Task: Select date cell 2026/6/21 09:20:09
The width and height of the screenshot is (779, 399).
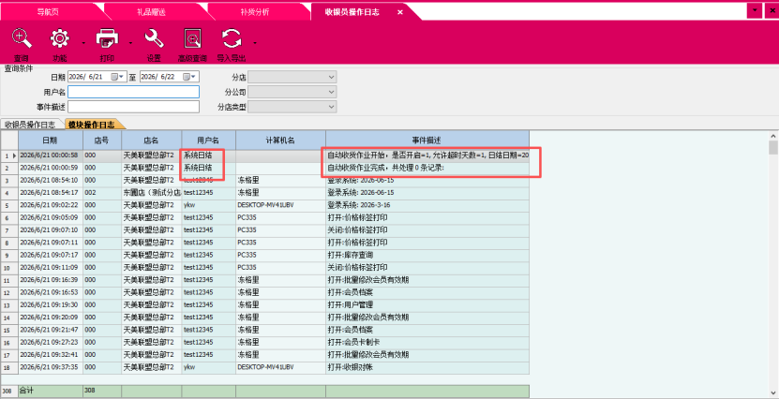Action: coord(51,318)
